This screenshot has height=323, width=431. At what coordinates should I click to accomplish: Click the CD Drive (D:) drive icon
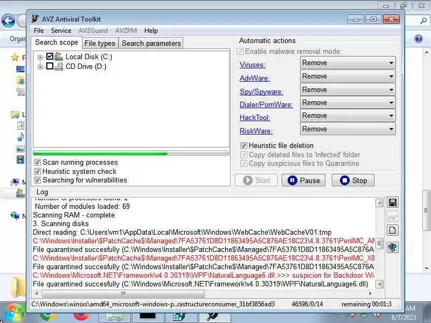tap(59, 66)
